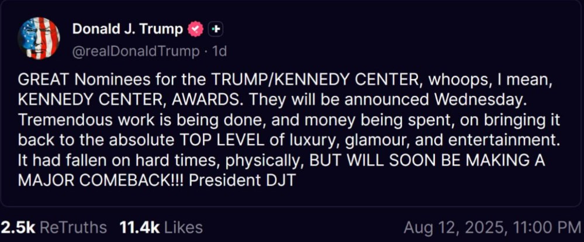Open the @realDonaldTrump handle link
This screenshot has height=242, width=584.
click(136, 51)
